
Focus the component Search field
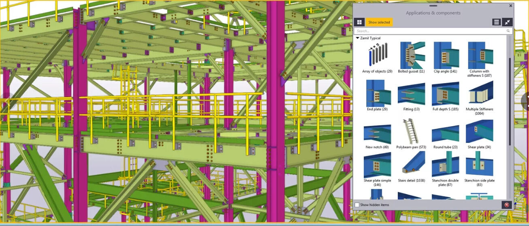click(x=429, y=31)
